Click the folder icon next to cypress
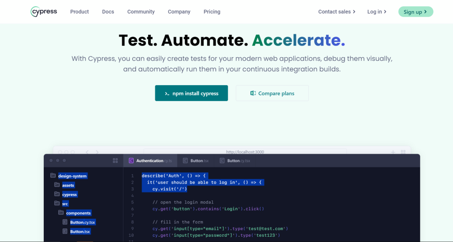This screenshot has width=453, height=242. coord(57,194)
